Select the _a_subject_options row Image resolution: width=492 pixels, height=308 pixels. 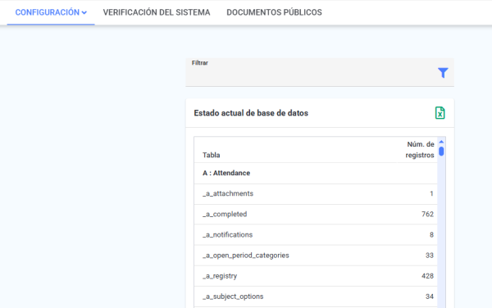[x=316, y=297]
